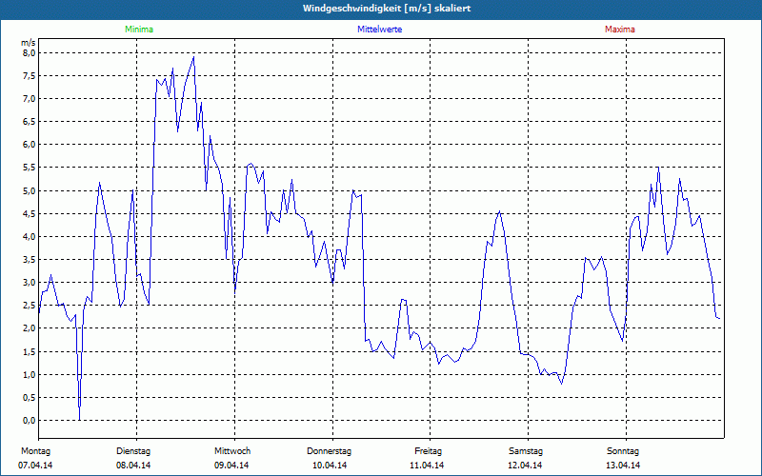Screen dimensions: 762x476
Task: Click the Freitag day label
Action: 428,451
